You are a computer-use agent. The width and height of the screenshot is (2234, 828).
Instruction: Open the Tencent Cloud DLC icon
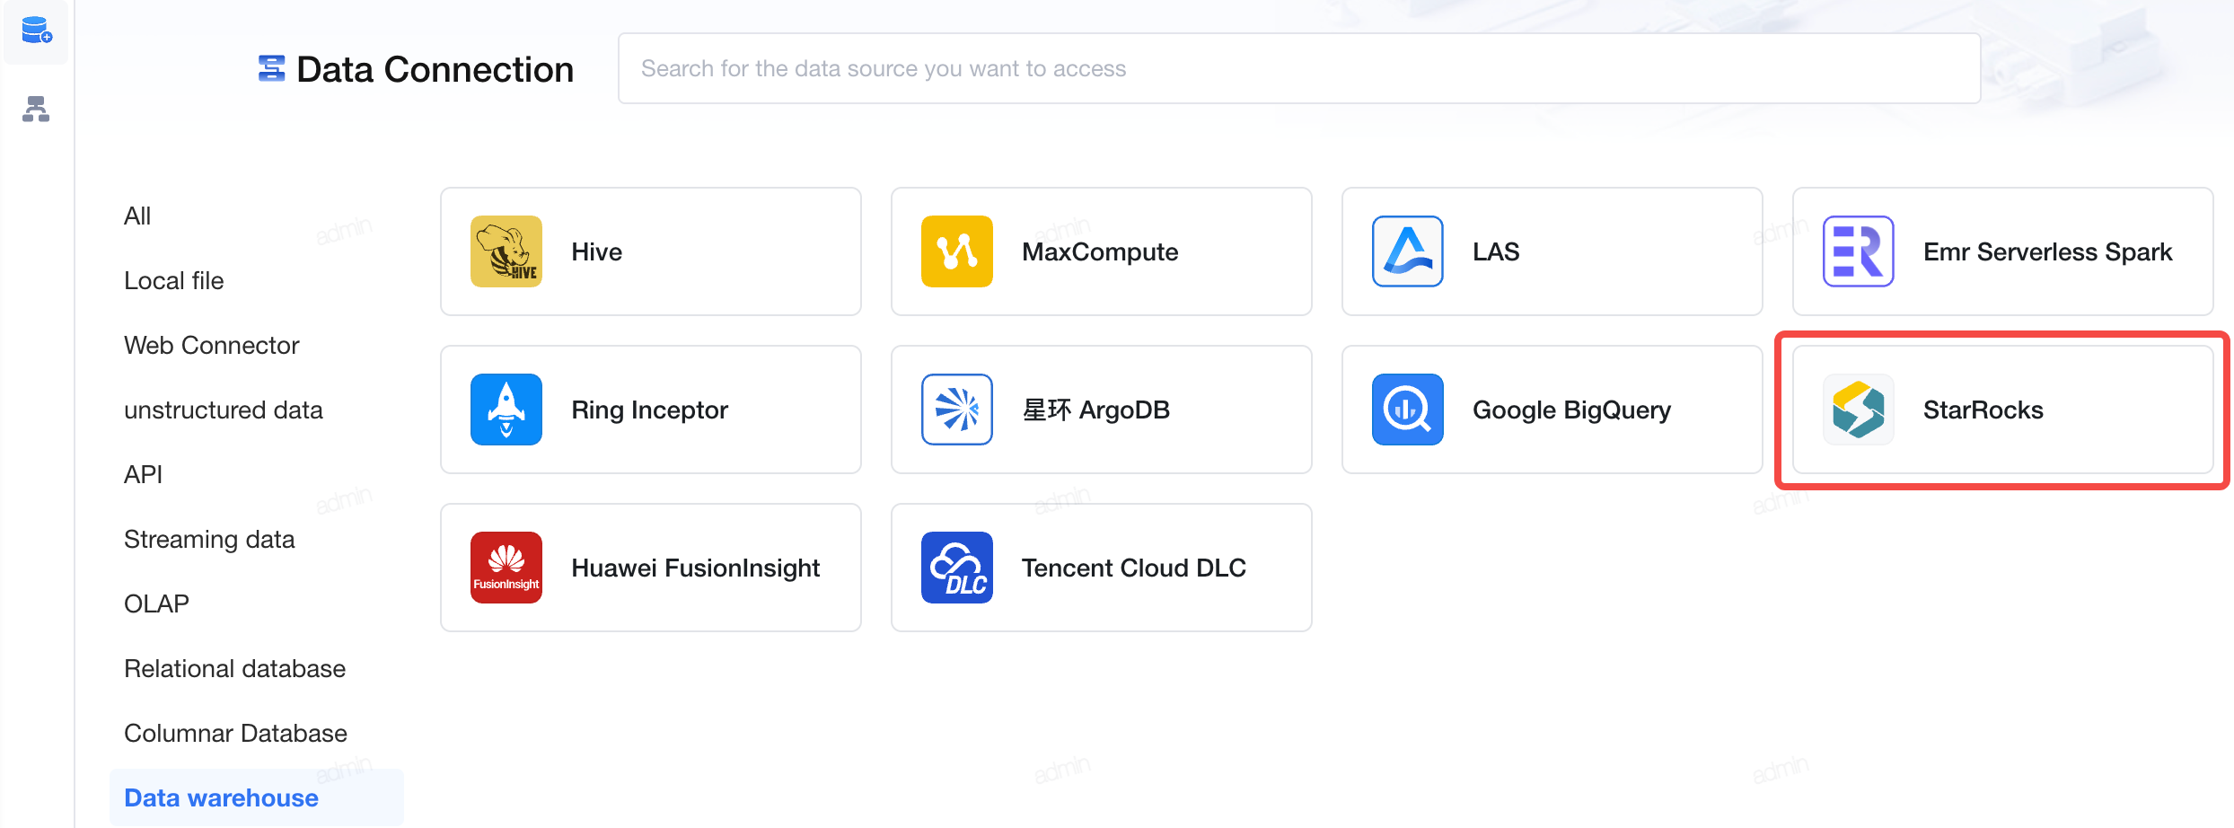click(957, 568)
